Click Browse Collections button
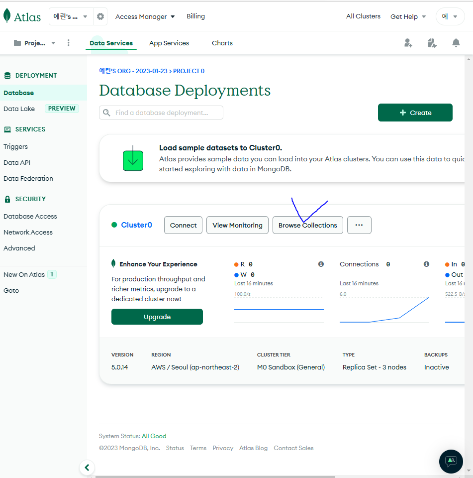This screenshot has height=478, width=473. coord(307,225)
